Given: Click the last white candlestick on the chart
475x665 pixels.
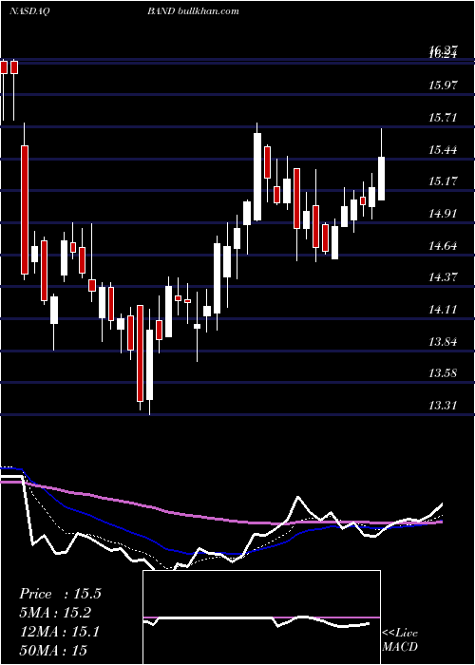Looking at the screenshot, I should (x=381, y=179).
